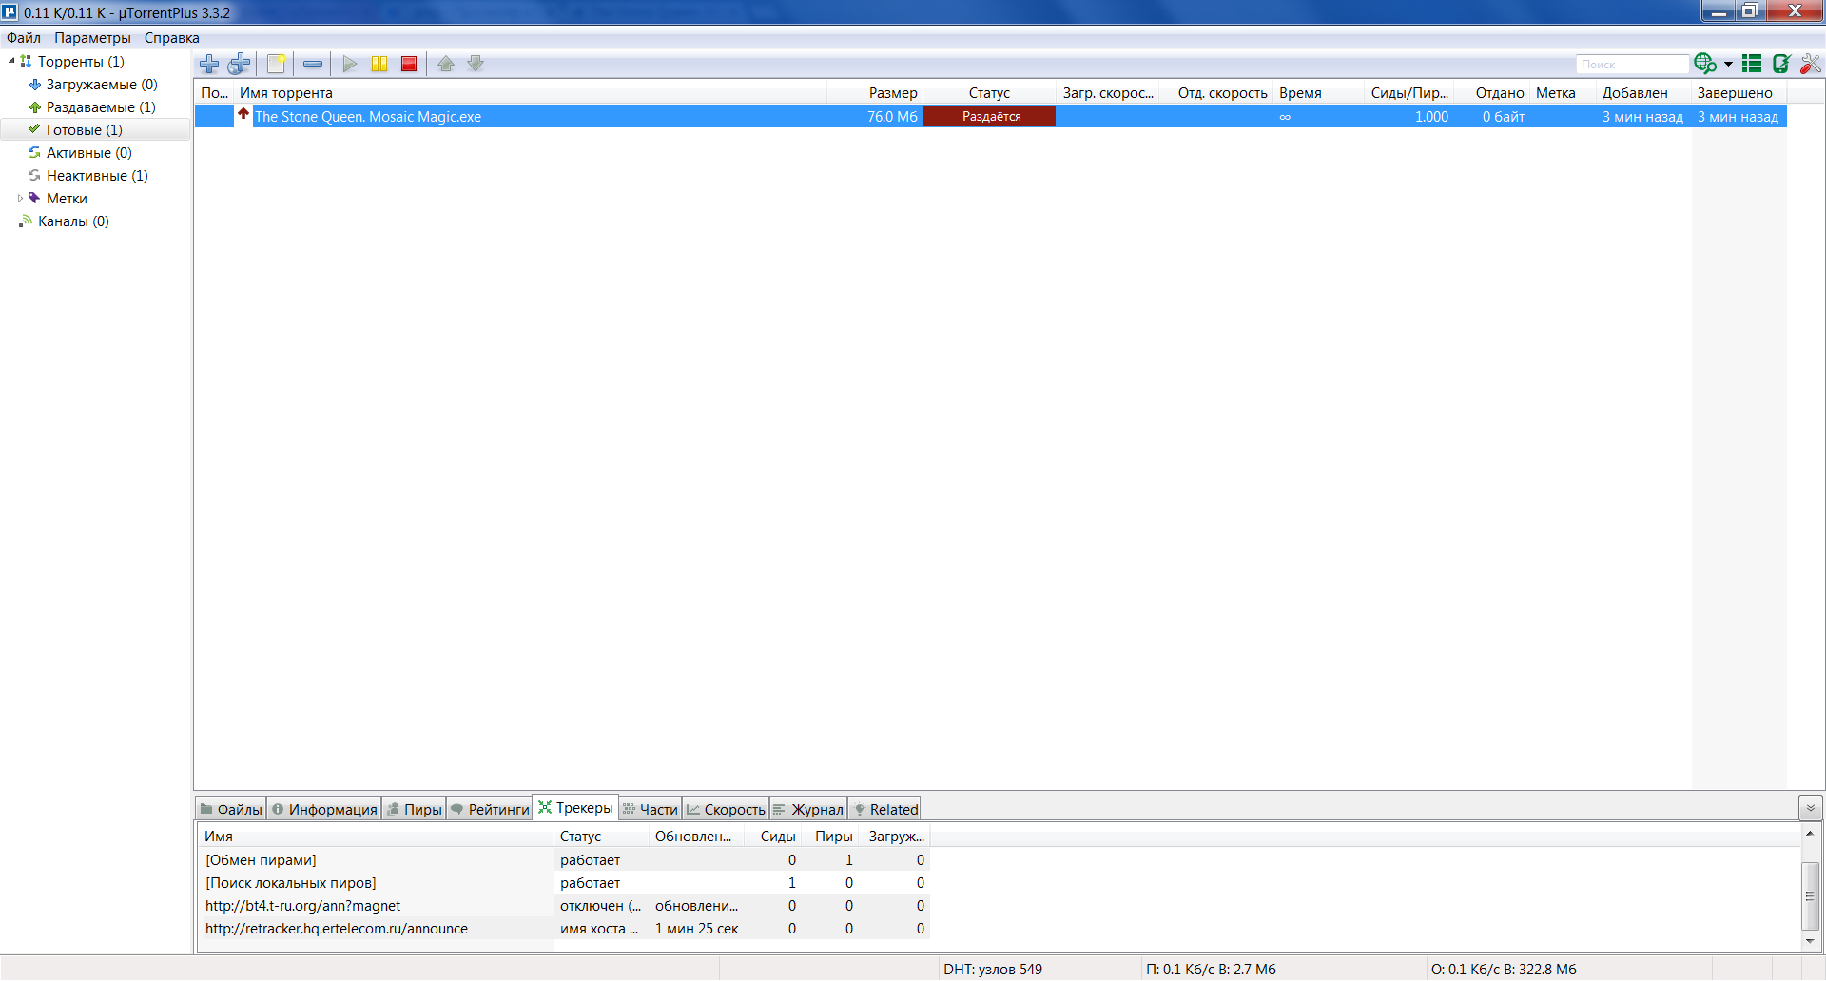
Task: Sort by Имя торрента column header
Action: click(x=530, y=93)
